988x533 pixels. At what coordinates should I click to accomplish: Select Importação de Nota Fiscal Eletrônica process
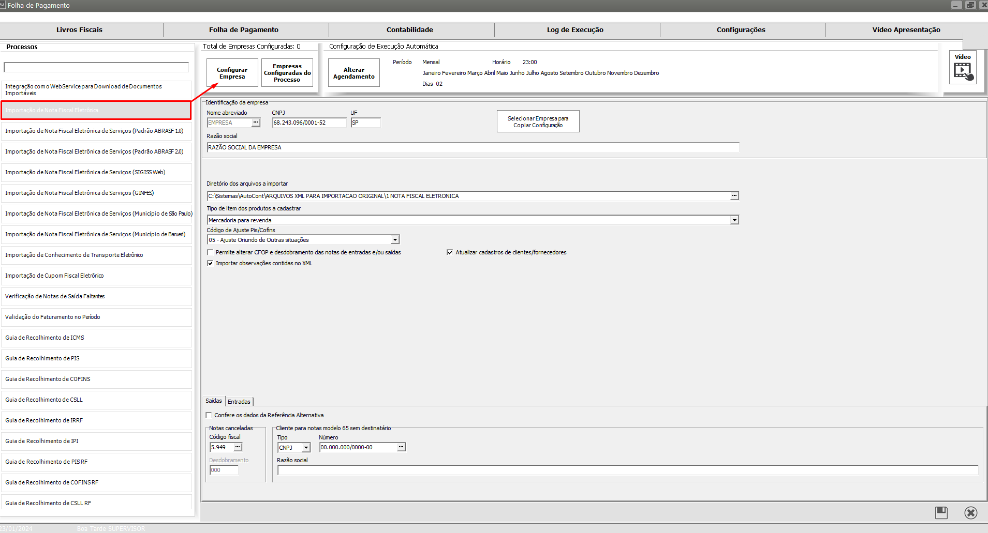click(x=96, y=110)
